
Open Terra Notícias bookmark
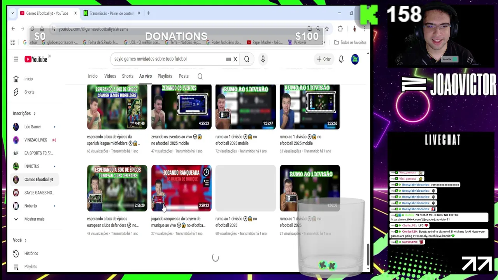(x=183, y=42)
